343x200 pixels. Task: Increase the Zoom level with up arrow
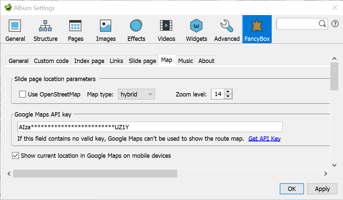tap(228, 92)
